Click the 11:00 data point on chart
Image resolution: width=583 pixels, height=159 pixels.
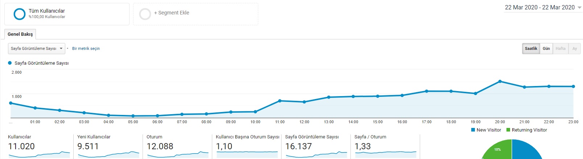(280, 101)
